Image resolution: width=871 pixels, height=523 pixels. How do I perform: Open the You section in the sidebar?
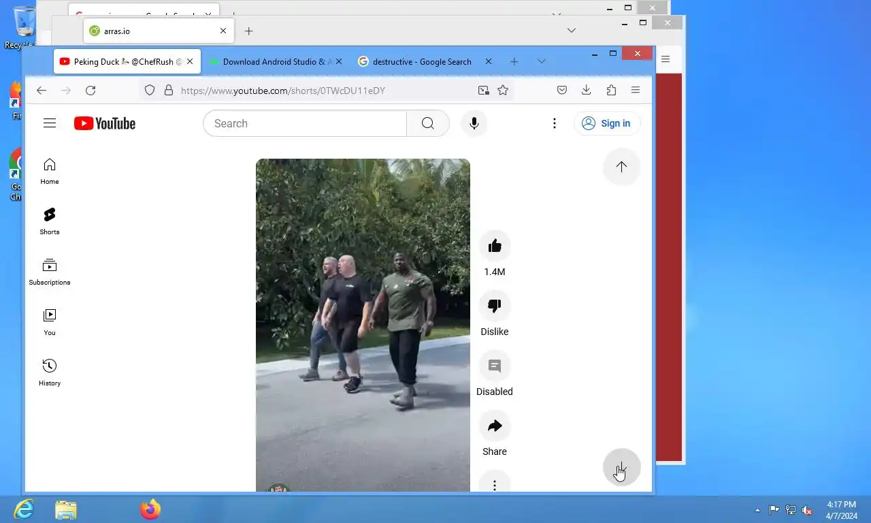50,322
